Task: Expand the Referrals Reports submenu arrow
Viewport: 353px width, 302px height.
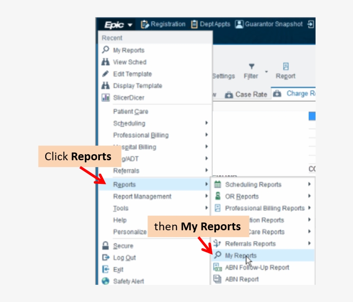Action: click(x=310, y=243)
